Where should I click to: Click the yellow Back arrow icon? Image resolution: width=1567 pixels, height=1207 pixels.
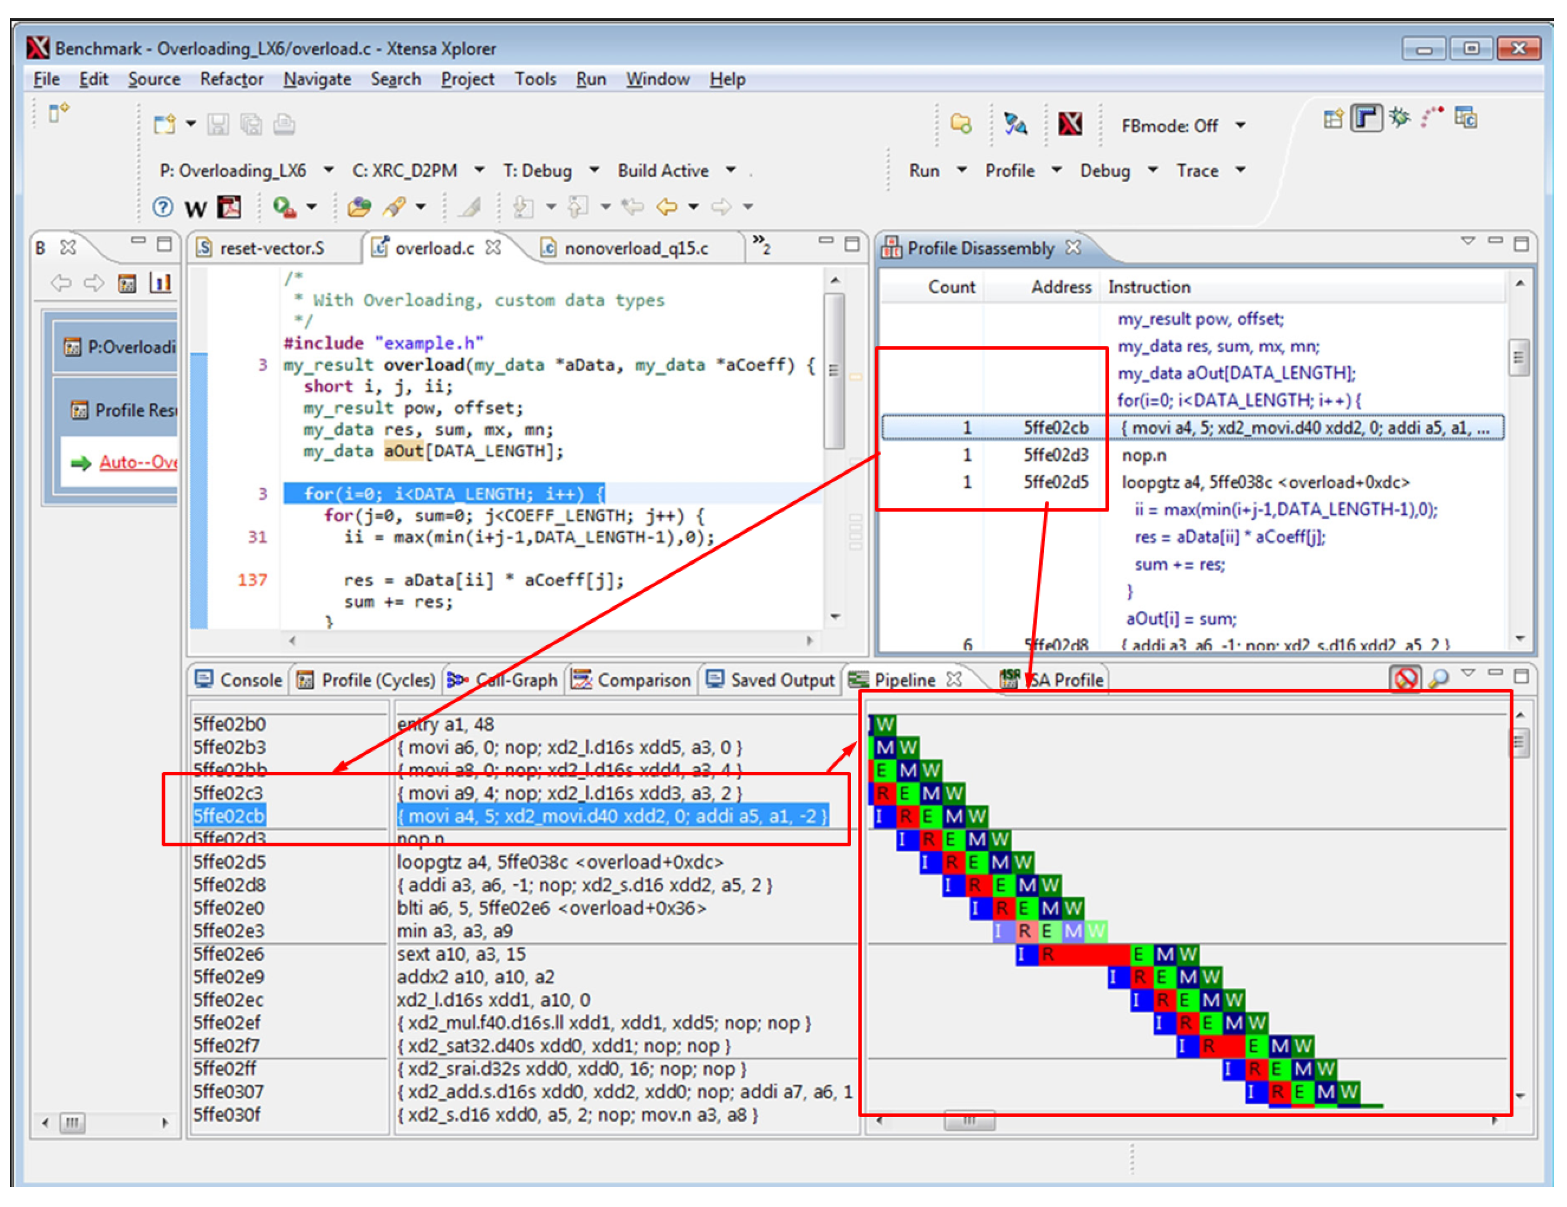pos(667,207)
